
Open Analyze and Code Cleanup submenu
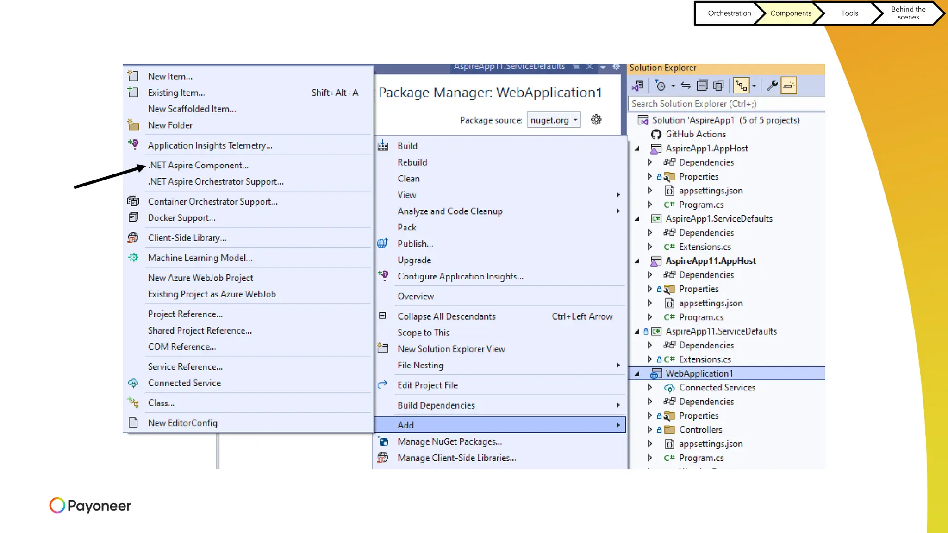pos(500,211)
